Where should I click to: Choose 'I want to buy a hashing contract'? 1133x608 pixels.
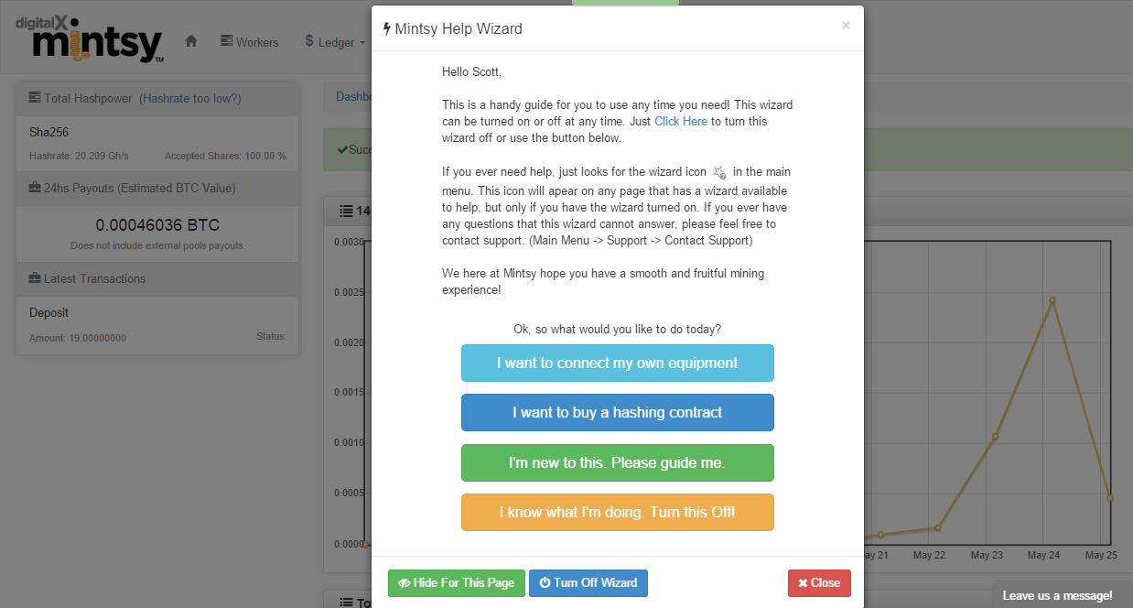click(x=617, y=413)
